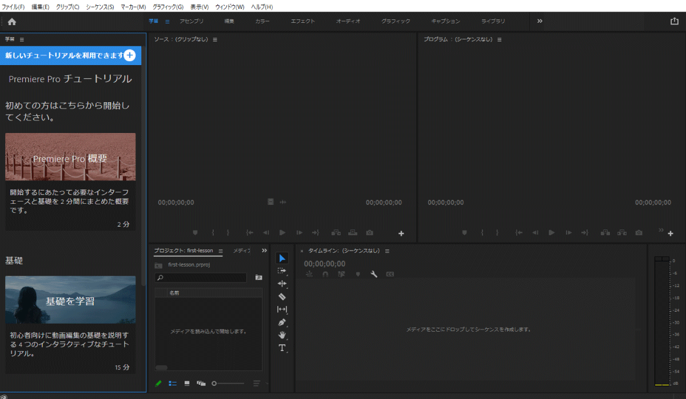Open Premiere Pro 概要 tutorial thumbnail

(x=70, y=157)
